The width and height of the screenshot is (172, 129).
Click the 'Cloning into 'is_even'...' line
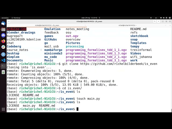coord(29,67)
